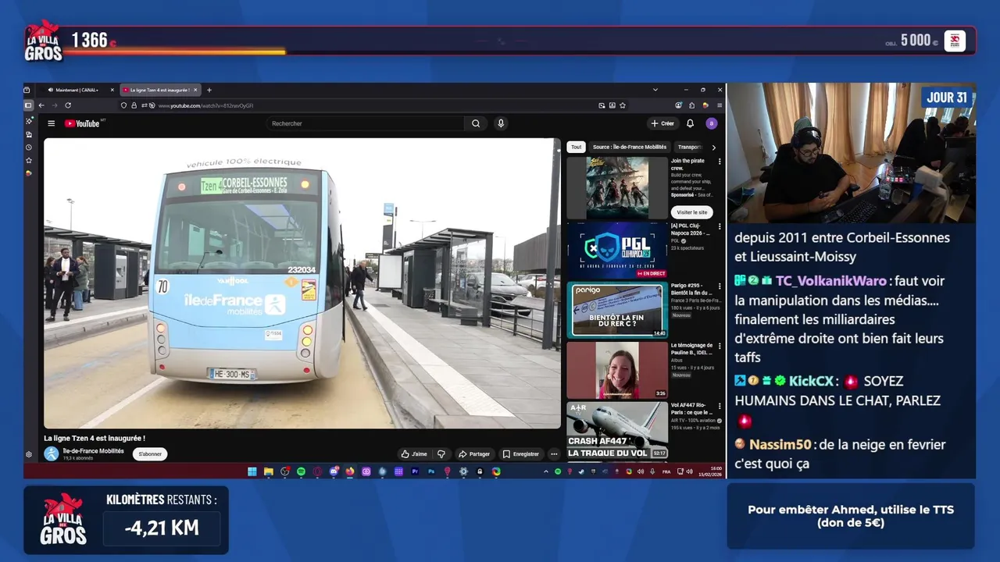
Task: Open the YouTube hamburger guide menu
Action: coord(52,123)
